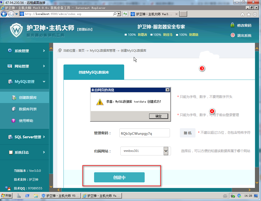261x201 pixels.
Task: Click the IE back navigation arrow
Action: click(x=4, y=14)
